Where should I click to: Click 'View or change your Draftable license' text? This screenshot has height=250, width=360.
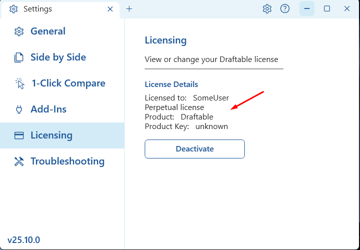(211, 59)
